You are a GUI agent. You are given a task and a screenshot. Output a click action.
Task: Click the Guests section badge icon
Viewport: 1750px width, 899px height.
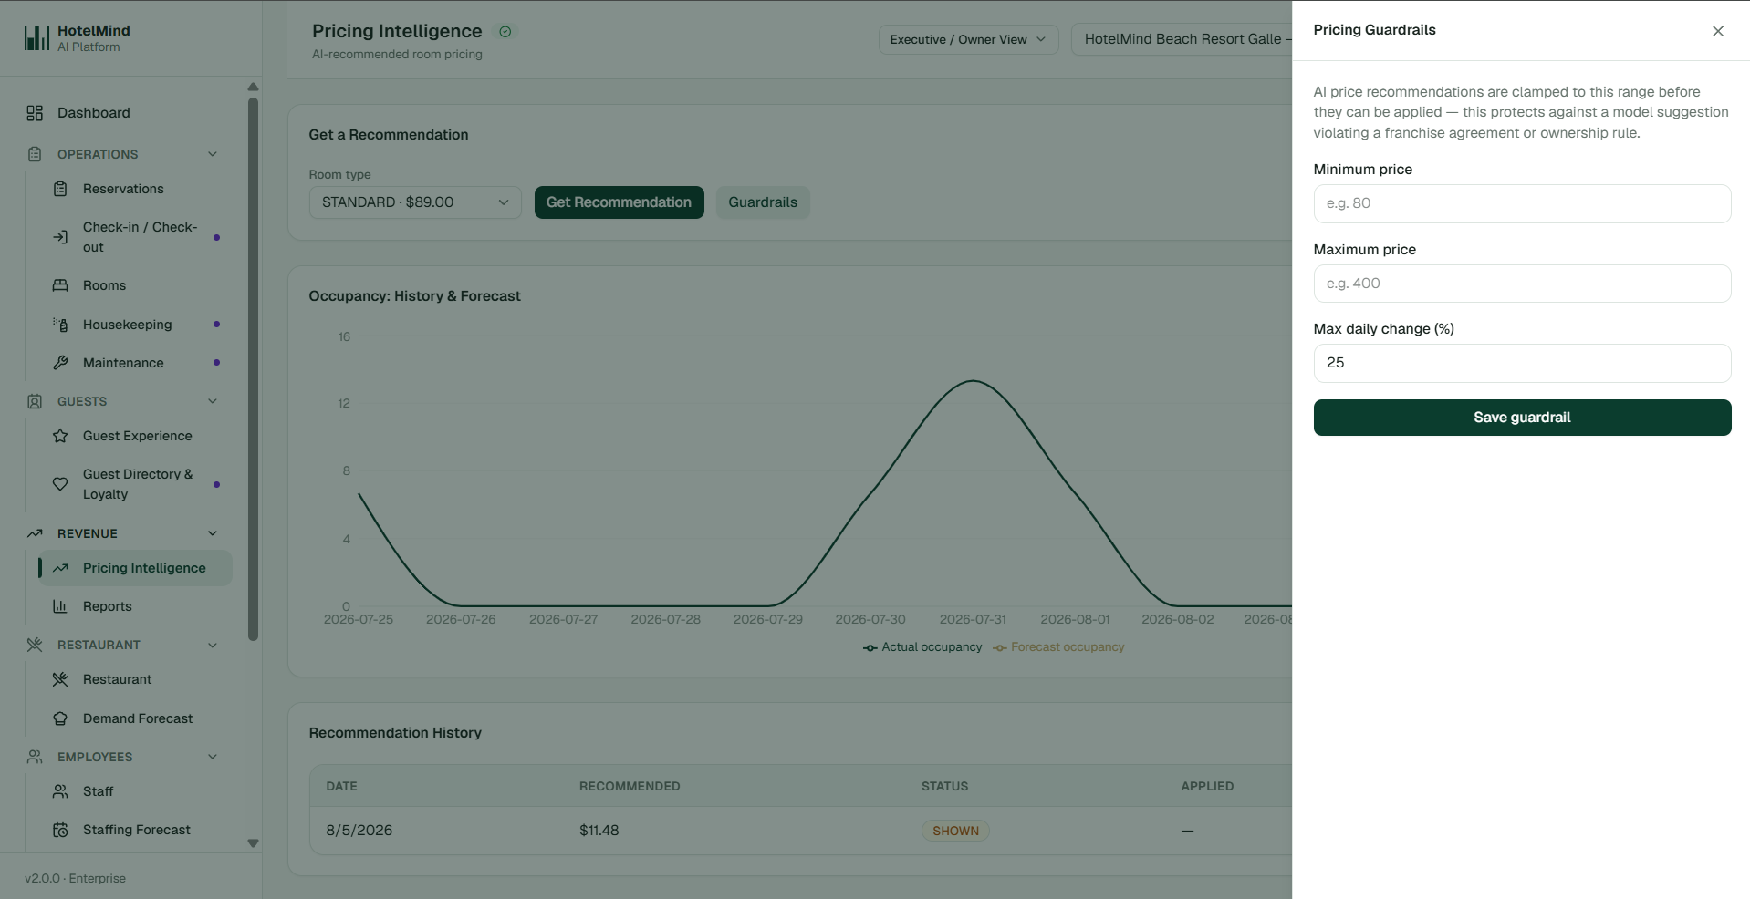tap(35, 401)
